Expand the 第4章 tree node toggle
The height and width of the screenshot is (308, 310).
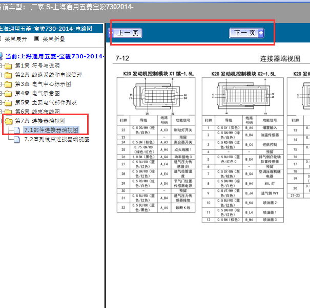click(1, 93)
